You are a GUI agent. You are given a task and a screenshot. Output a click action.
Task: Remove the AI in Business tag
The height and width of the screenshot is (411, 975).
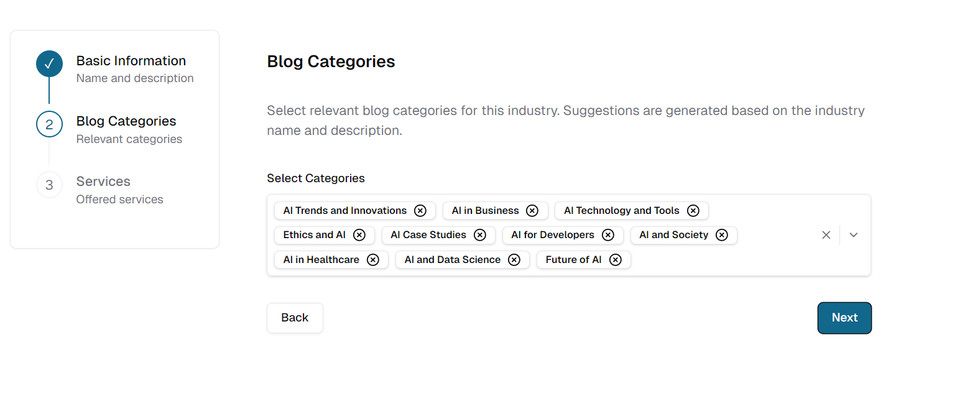point(532,211)
